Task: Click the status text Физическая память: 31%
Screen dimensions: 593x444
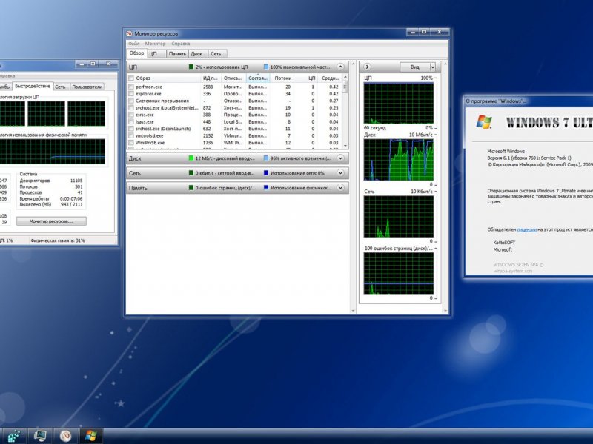Action: point(58,240)
